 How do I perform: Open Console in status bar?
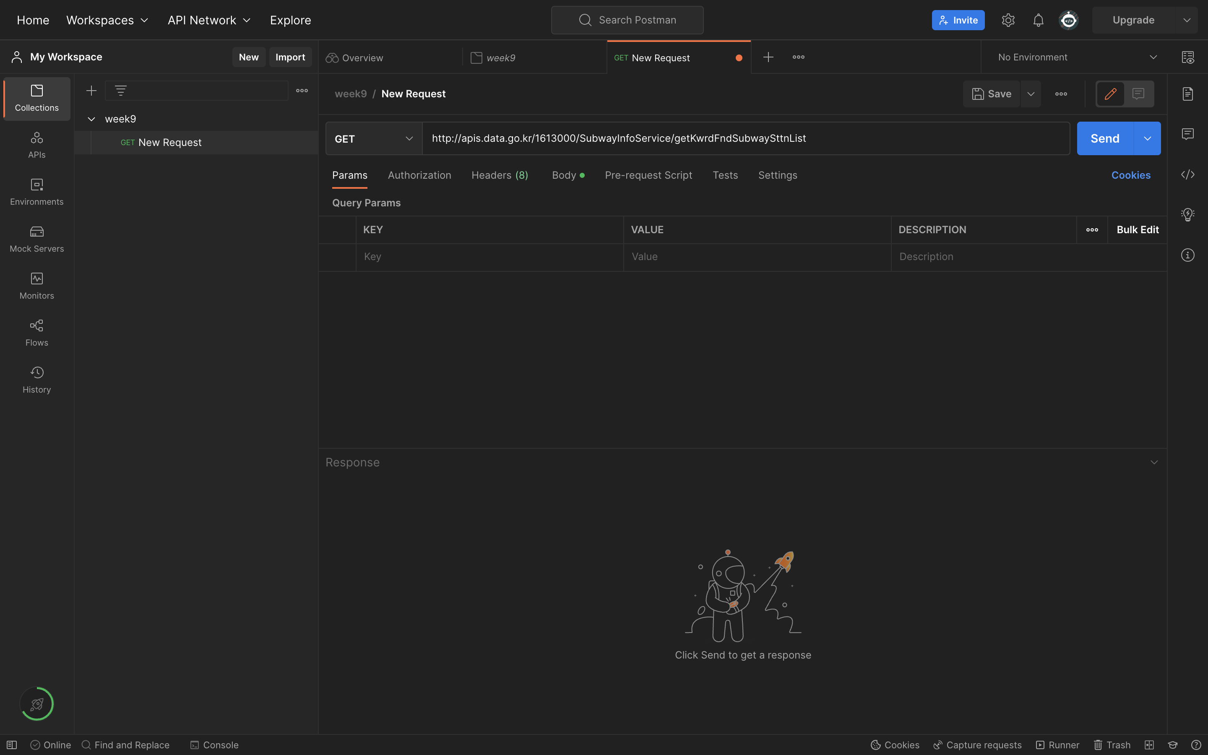(214, 745)
